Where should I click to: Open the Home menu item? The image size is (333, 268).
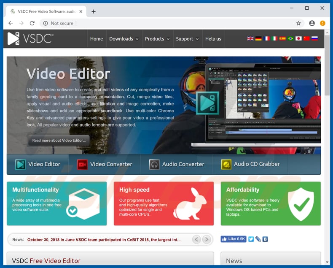point(97,39)
